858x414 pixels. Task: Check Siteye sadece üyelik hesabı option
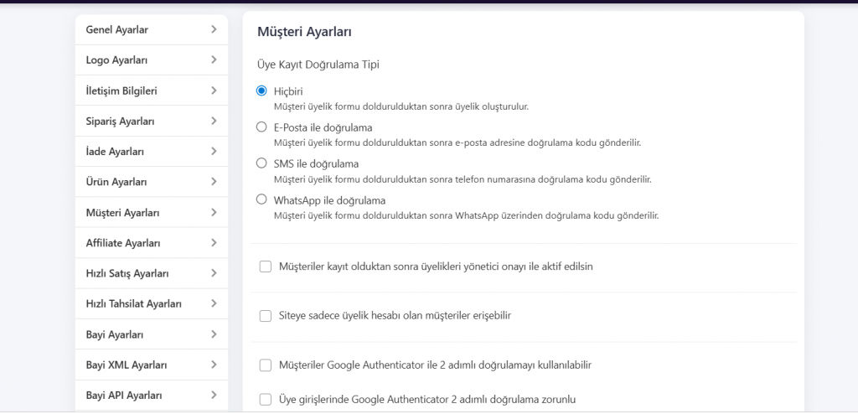(266, 316)
